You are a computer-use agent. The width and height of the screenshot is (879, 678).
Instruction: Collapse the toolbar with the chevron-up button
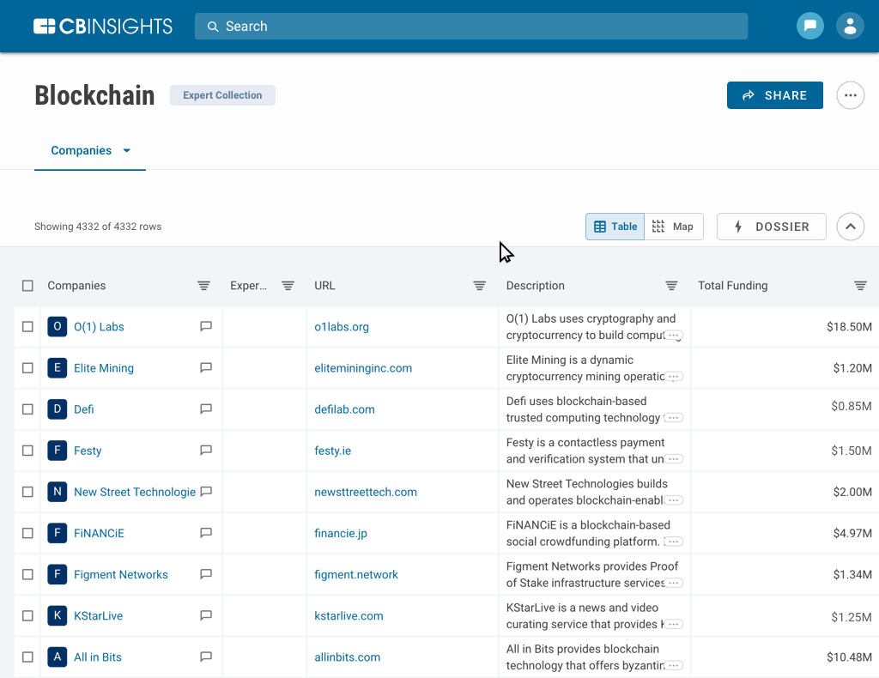pyautogui.click(x=850, y=227)
